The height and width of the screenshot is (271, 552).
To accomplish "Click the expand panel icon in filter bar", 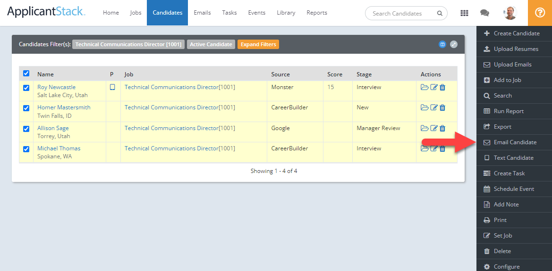I will pos(454,44).
